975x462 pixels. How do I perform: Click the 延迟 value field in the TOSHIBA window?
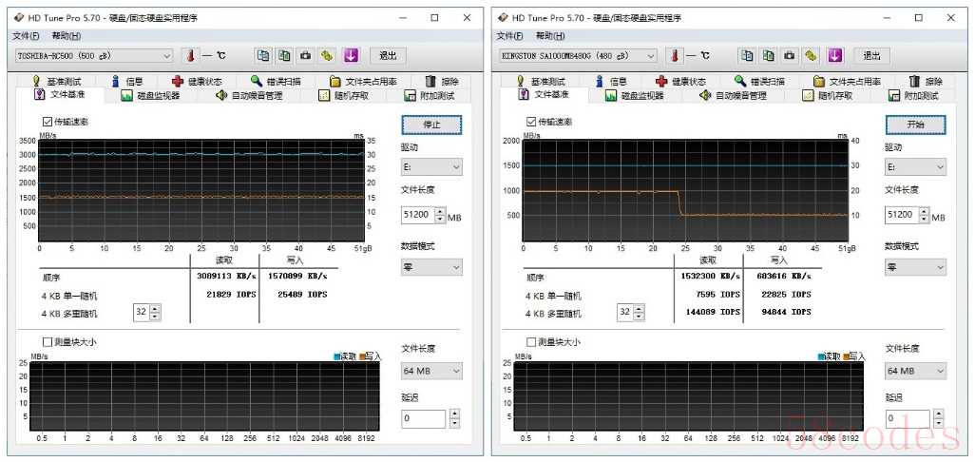(x=423, y=418)
